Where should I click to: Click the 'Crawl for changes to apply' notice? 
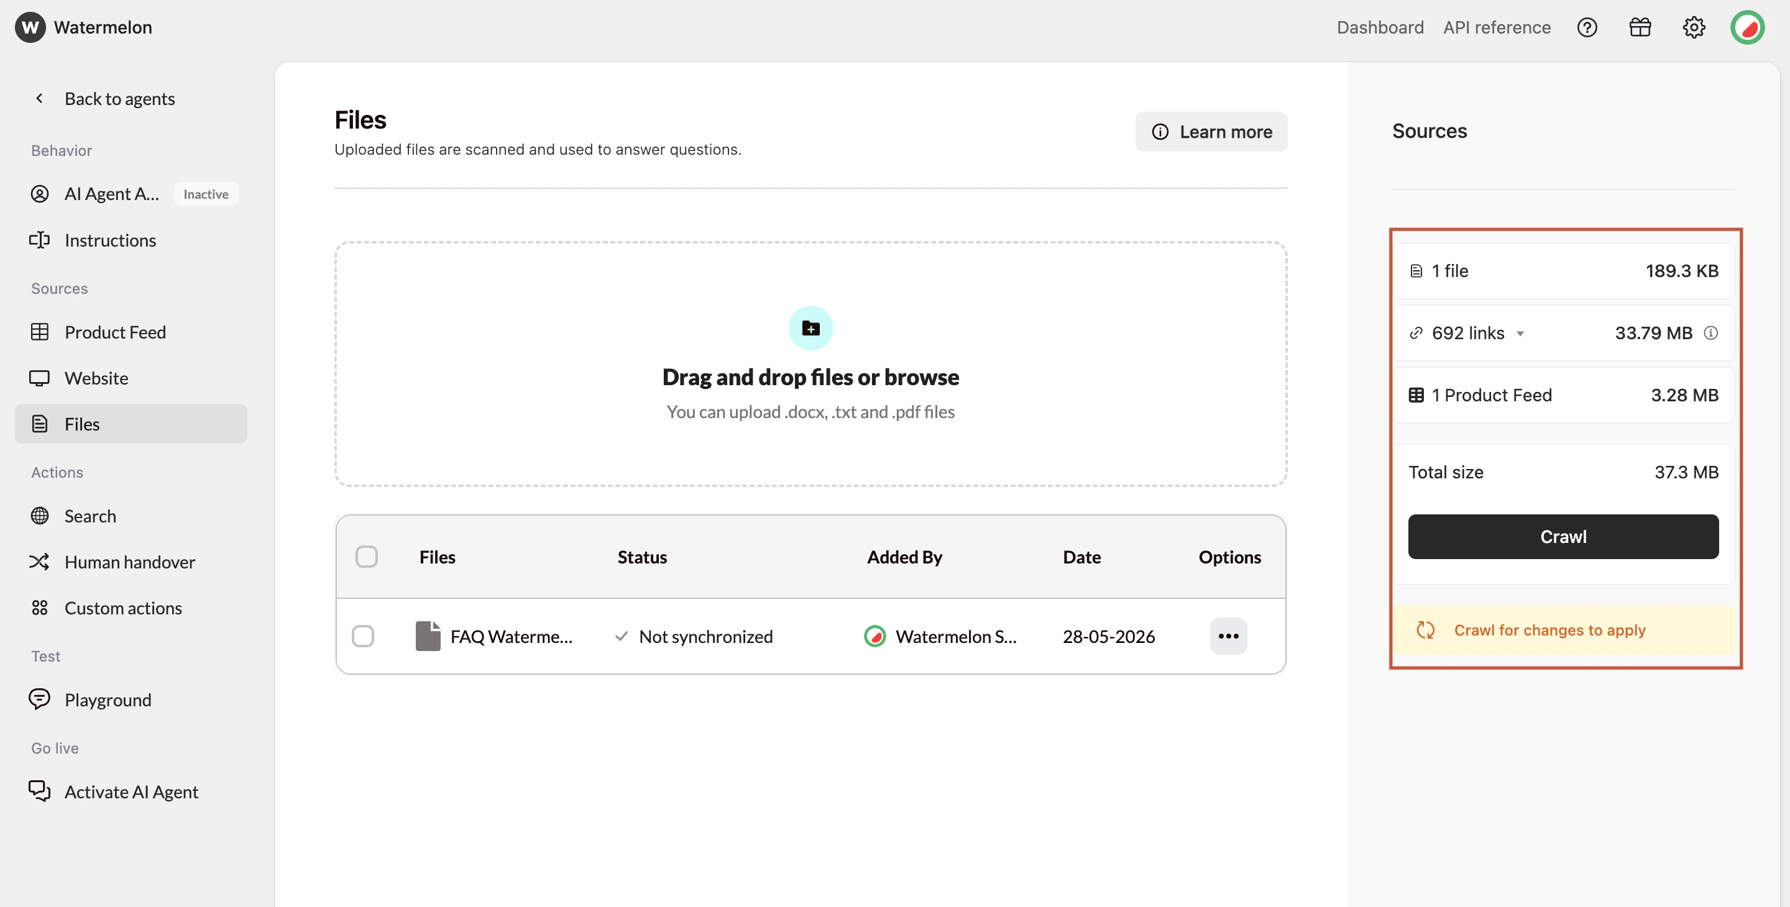1564,630
